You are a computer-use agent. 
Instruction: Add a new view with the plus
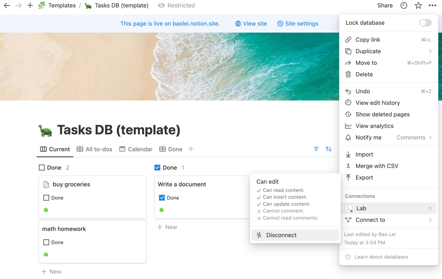191,149
